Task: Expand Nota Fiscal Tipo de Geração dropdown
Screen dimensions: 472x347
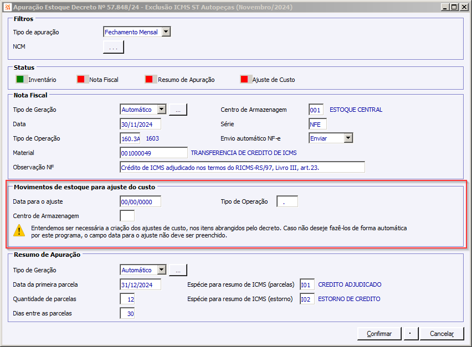Action: [162, 110]
